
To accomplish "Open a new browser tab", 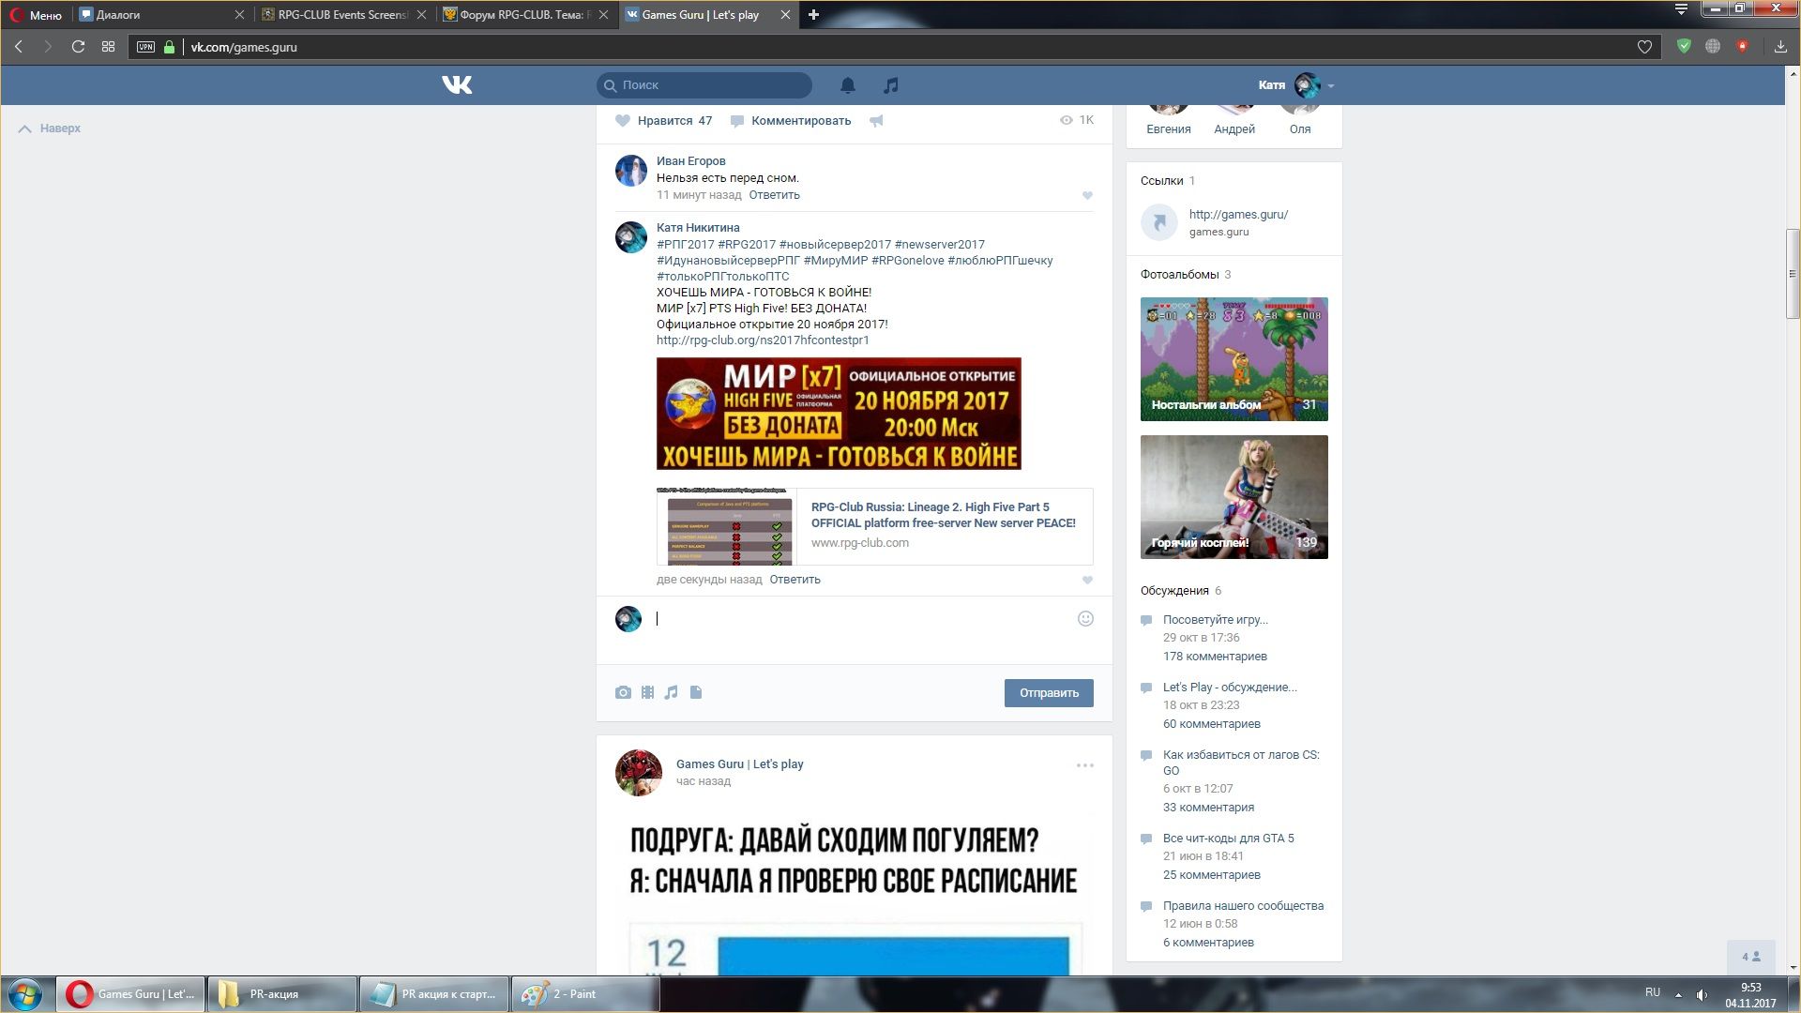I will click(x=814, y=14).
